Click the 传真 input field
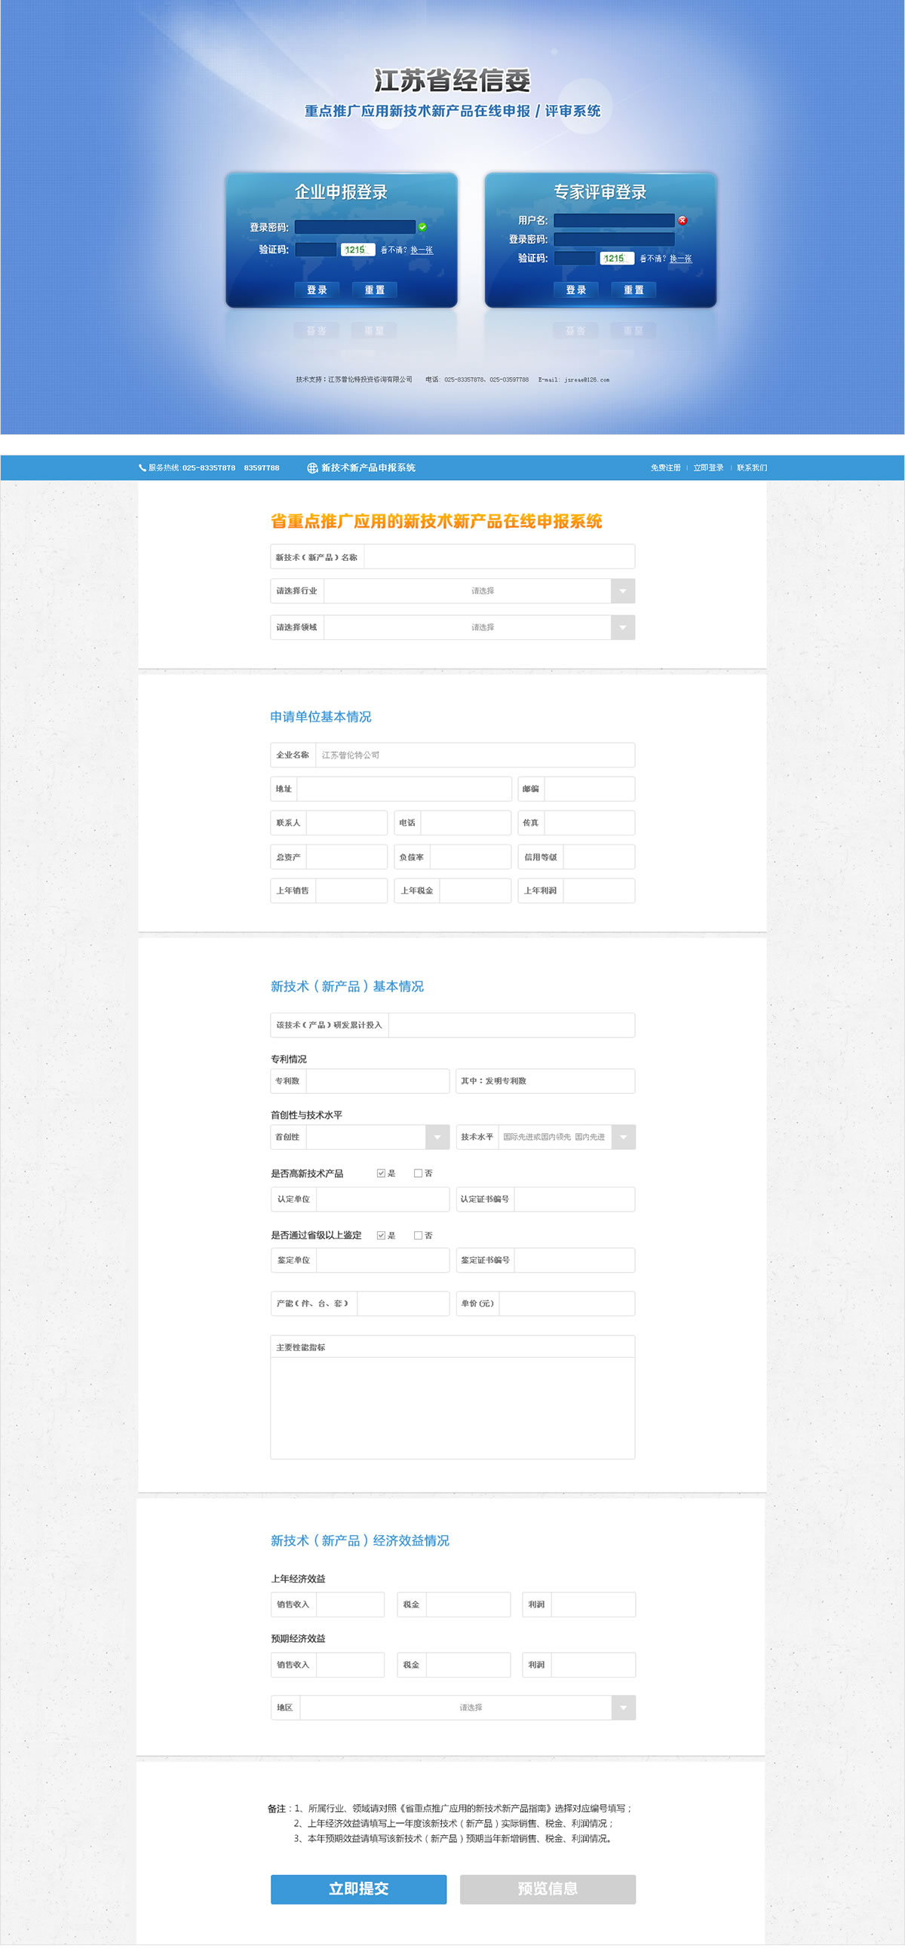Image resolution: width=905 pixels, height=1949 pixels. point(590,823)
